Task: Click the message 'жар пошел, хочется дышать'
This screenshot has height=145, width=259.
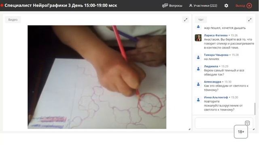Action: point(225,28)
